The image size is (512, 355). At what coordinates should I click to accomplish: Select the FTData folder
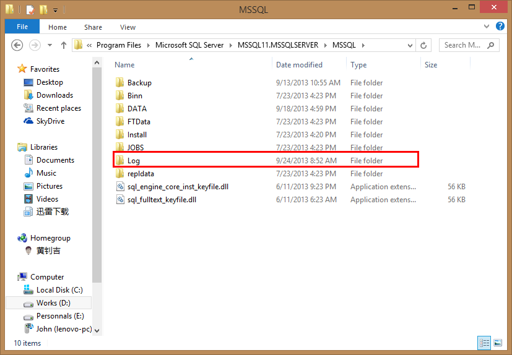[139, 122]
